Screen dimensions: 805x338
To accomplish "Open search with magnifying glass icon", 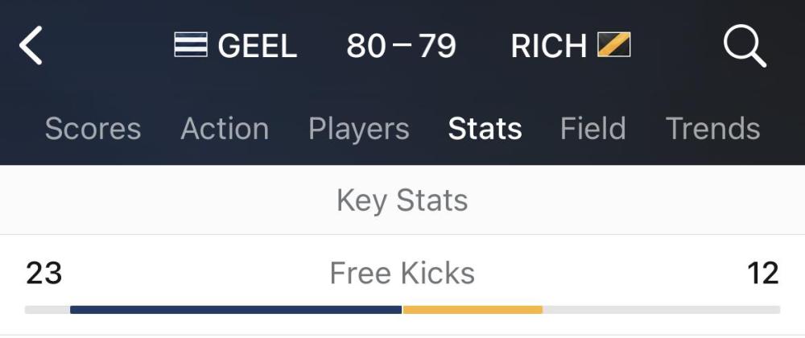I will tap(745, 47).
